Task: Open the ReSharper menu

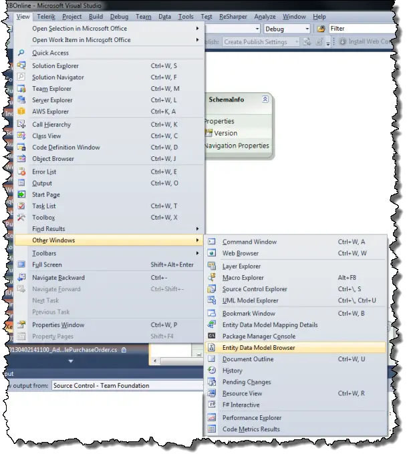Action: click(x=233, y=17)
